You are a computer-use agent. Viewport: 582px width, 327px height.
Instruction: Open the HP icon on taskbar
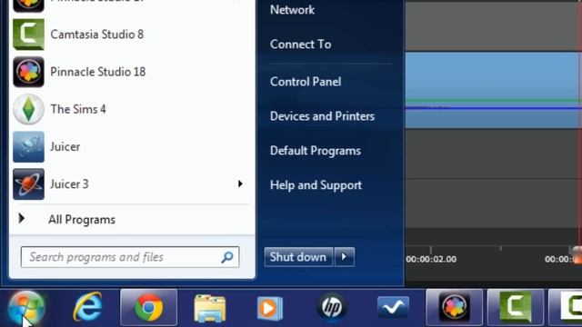click(332, 307)
